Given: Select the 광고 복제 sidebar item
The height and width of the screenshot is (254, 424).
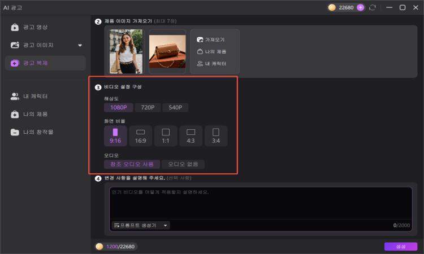Looking at the screenshot, I should 45,63.
